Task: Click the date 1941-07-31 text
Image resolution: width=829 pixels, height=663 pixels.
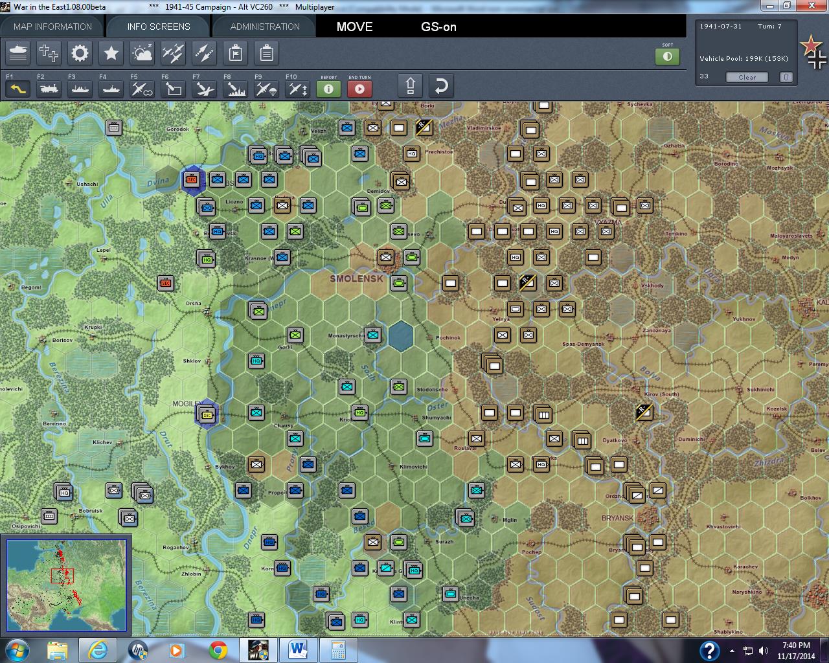Action: (x=721, y=27)
